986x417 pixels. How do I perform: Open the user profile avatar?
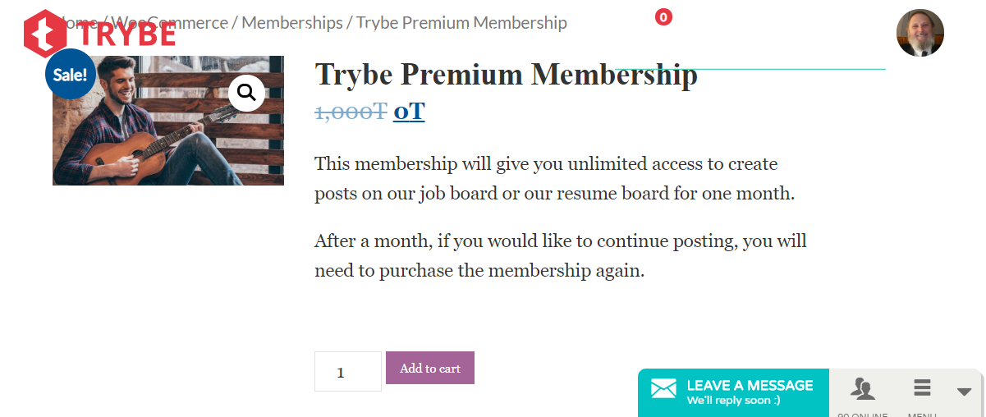(x=920, y=33)
